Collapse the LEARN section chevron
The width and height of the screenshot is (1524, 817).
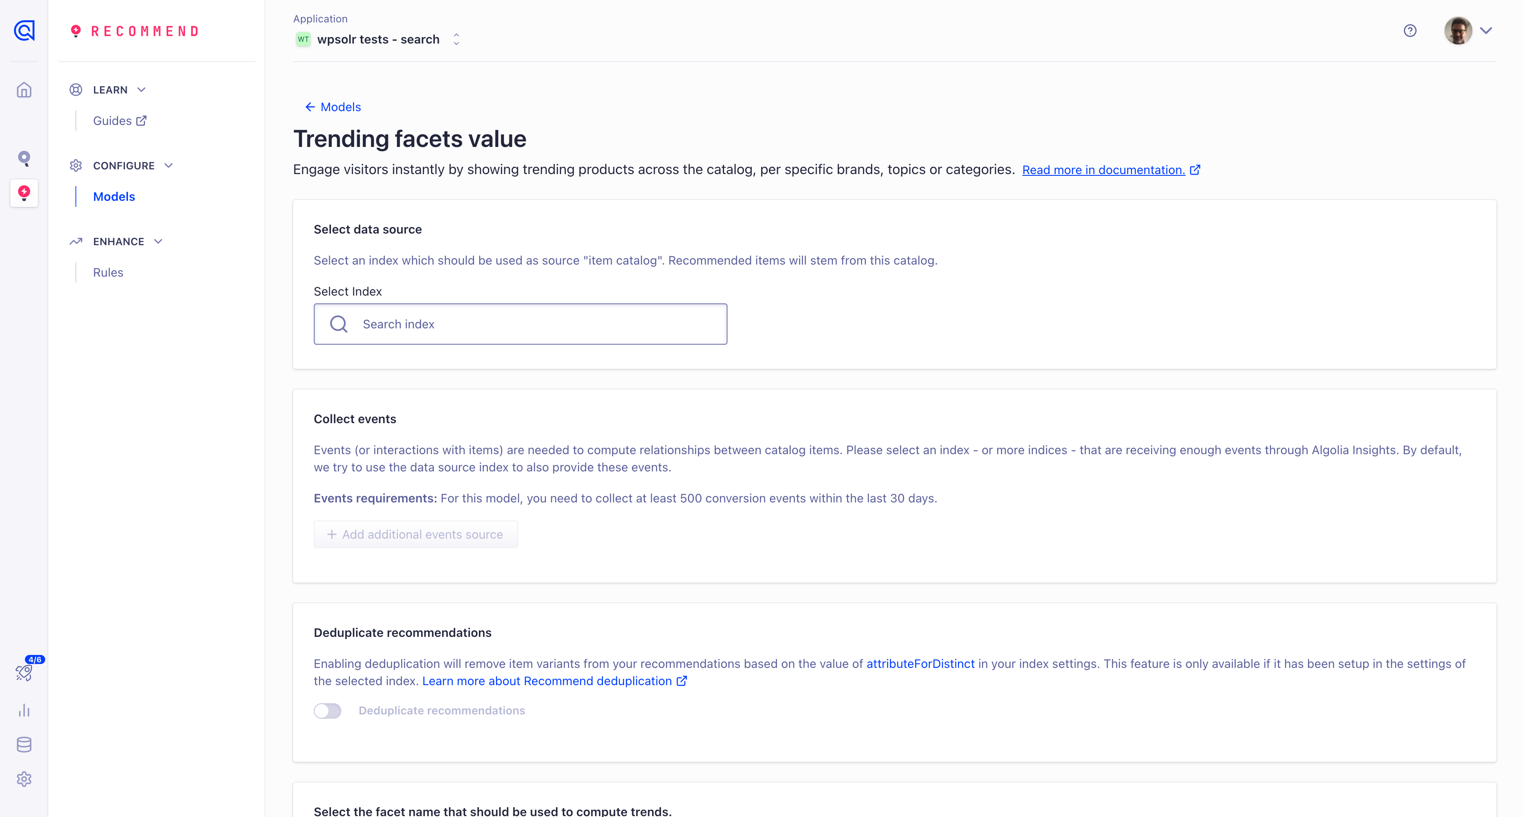pyautogui.click(x=141, y=90)
